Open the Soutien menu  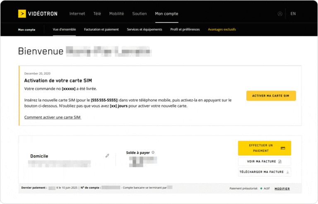(x=139, y=14)
